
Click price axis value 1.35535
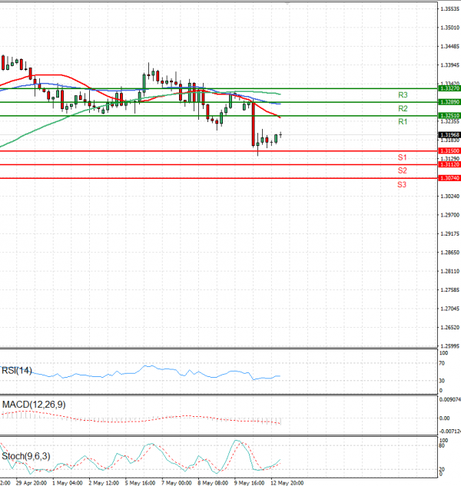coord(450,9)
